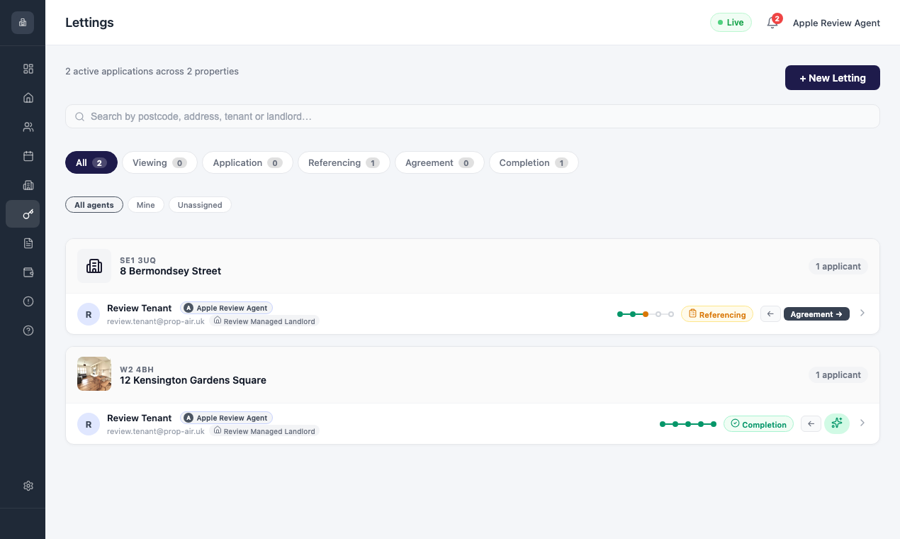Click 1 applicant badge for Bermondsey Street

(838, 267)
